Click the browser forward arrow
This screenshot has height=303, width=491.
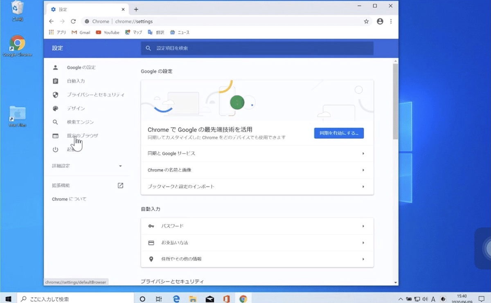pyautogui.click(x=62, y=21)
